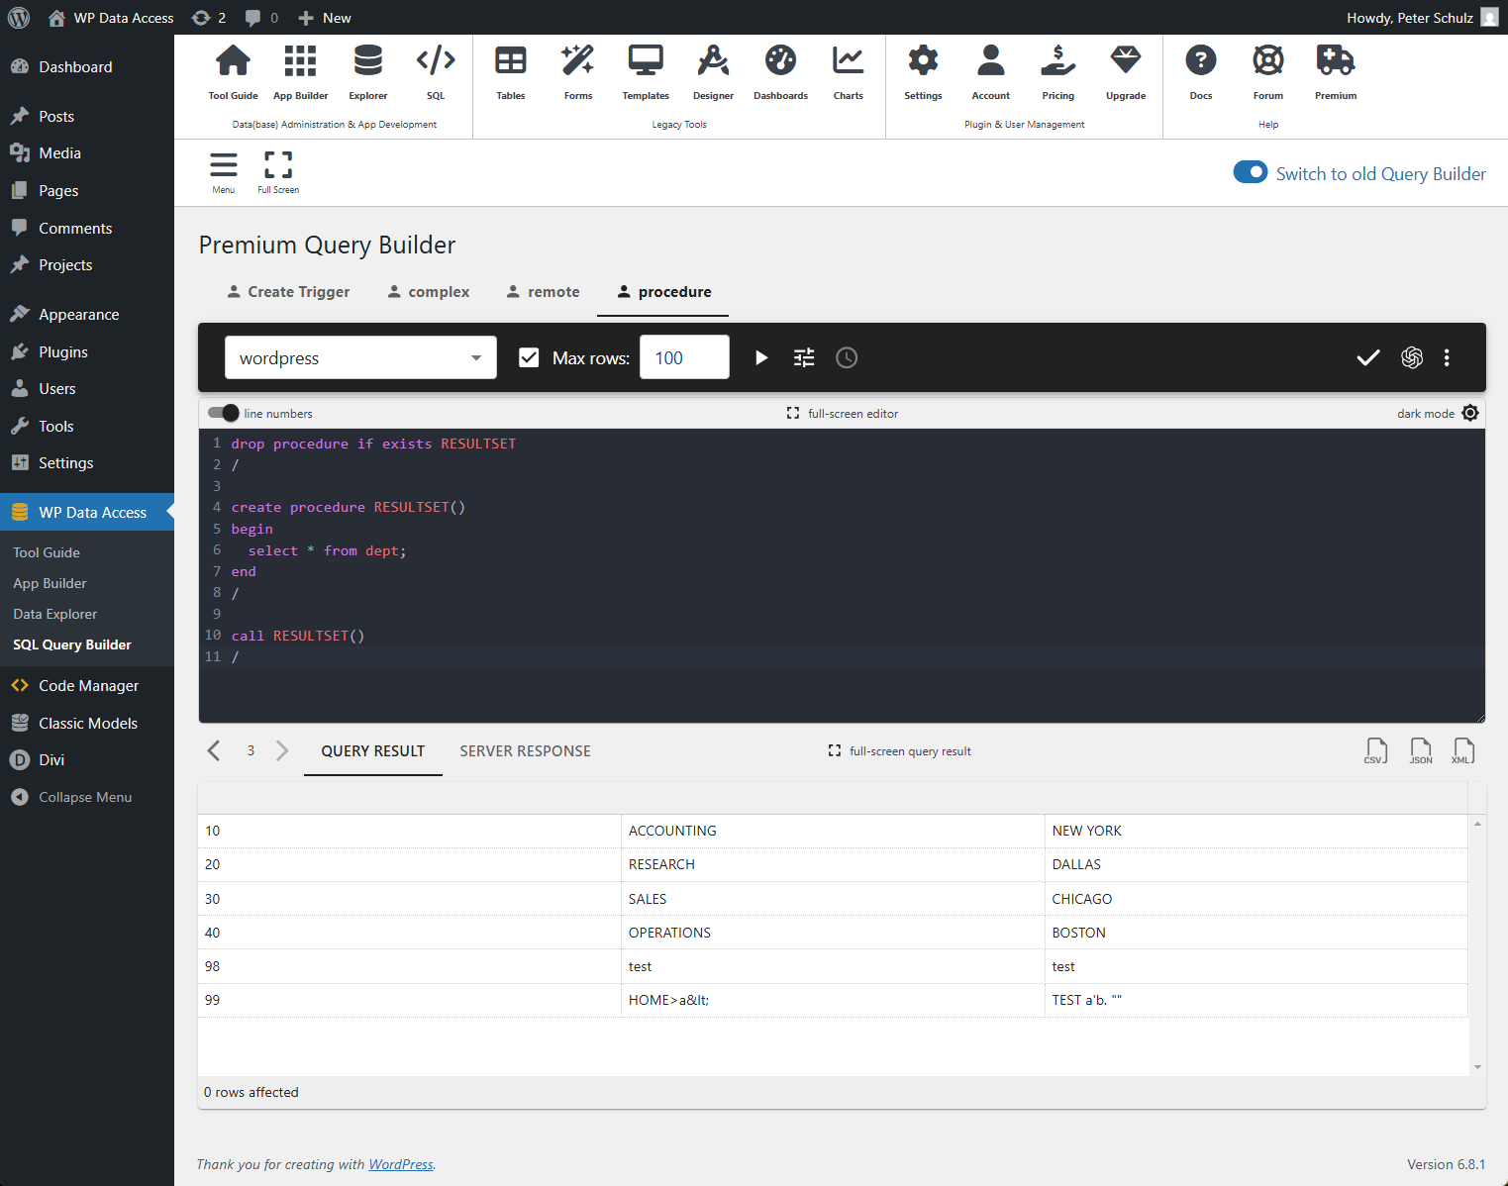Open the Tool Guide home icon

233,61
